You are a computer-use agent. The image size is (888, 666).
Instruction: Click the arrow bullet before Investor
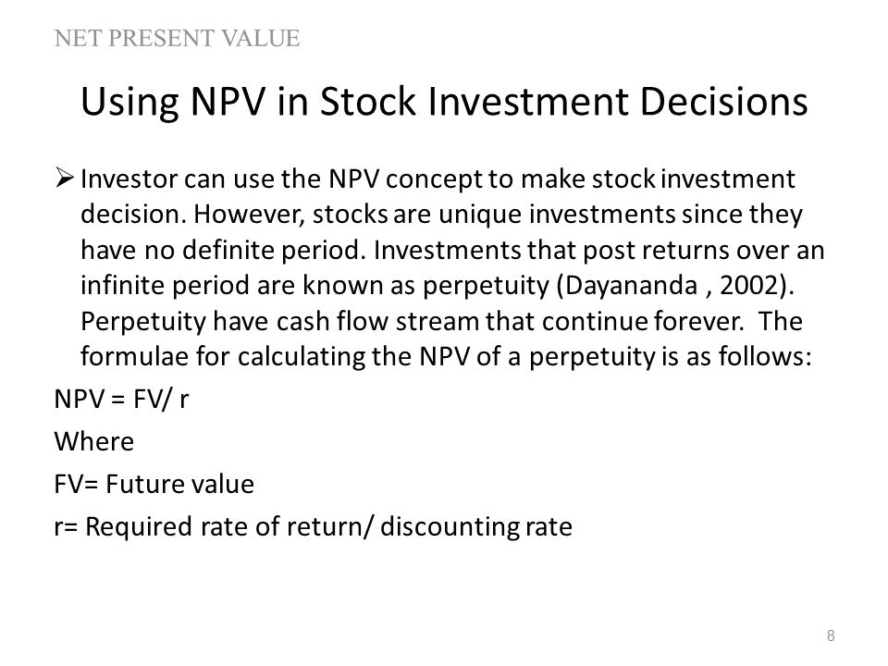coord(65,179)
